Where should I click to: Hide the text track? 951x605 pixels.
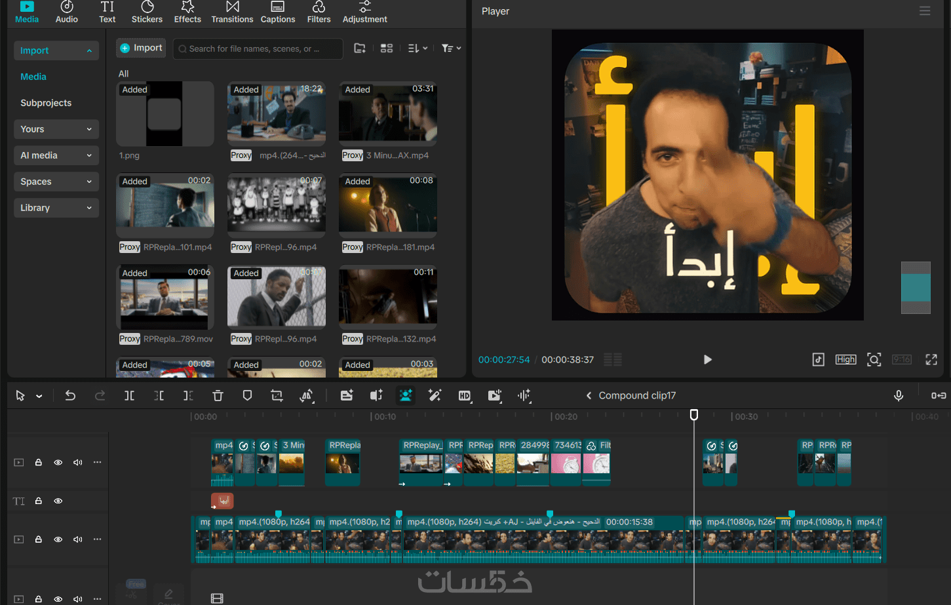58,501
